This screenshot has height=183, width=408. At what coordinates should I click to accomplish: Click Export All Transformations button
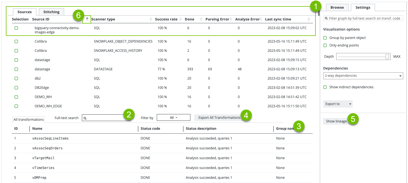[x=219, y=118]
